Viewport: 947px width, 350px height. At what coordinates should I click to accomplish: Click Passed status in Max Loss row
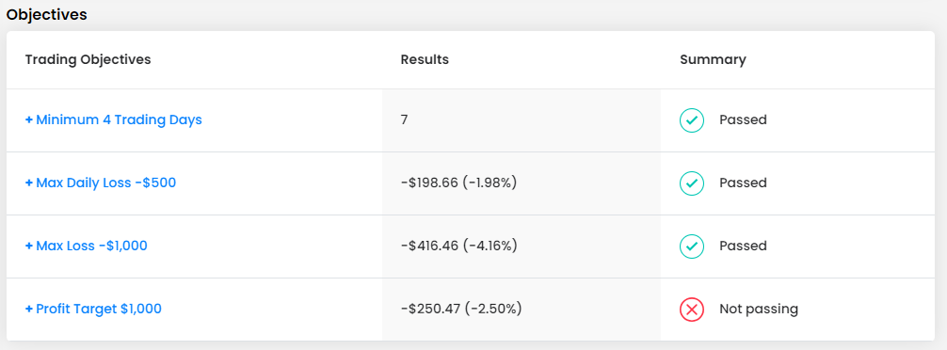(743, 247)
